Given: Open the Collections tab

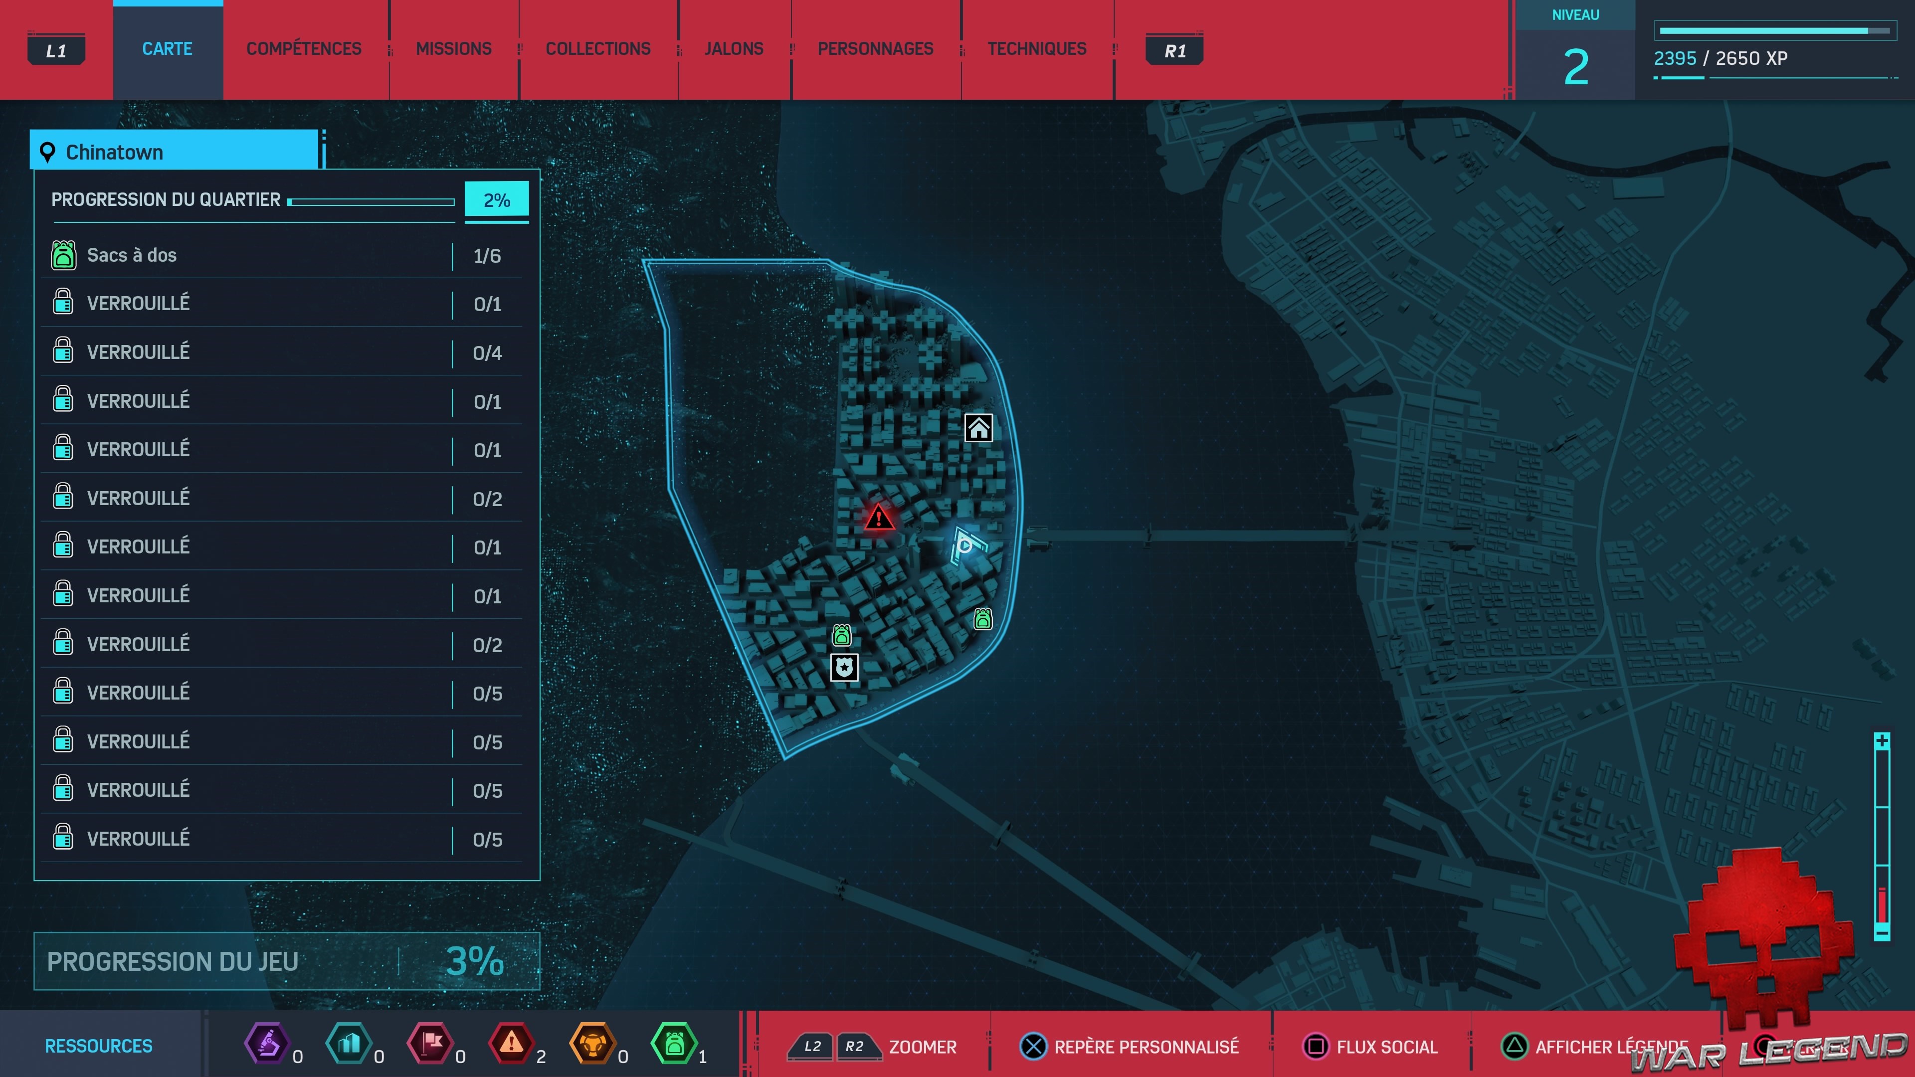Looking at the screenshot, I should 598,49.
